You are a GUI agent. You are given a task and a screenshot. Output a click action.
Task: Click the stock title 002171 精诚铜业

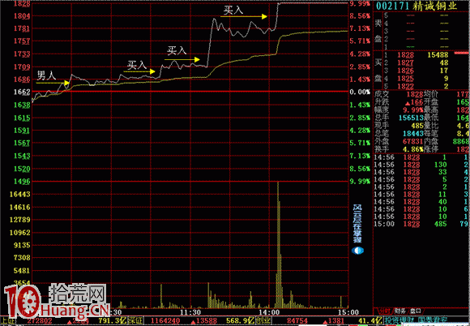[x=417, y=6]
